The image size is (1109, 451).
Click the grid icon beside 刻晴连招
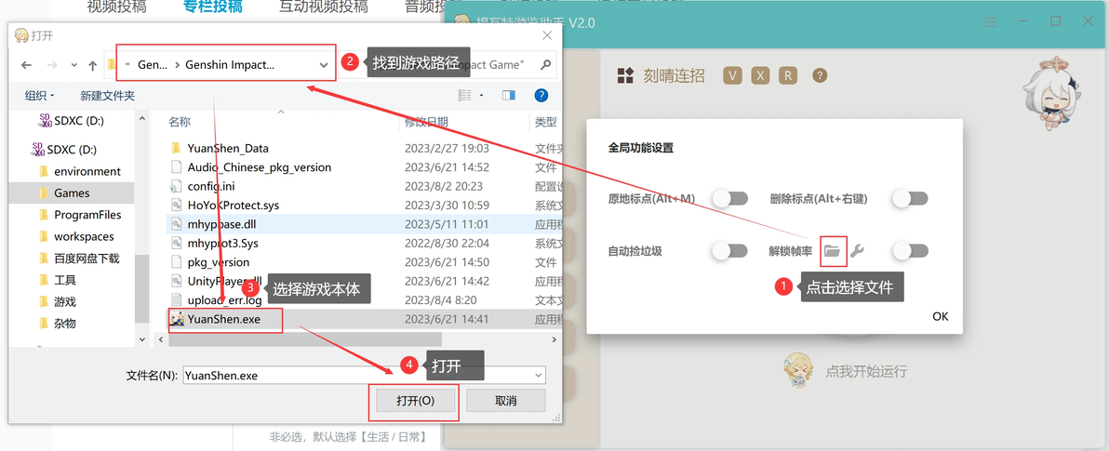pyautogui.click(x=626, y=75)
